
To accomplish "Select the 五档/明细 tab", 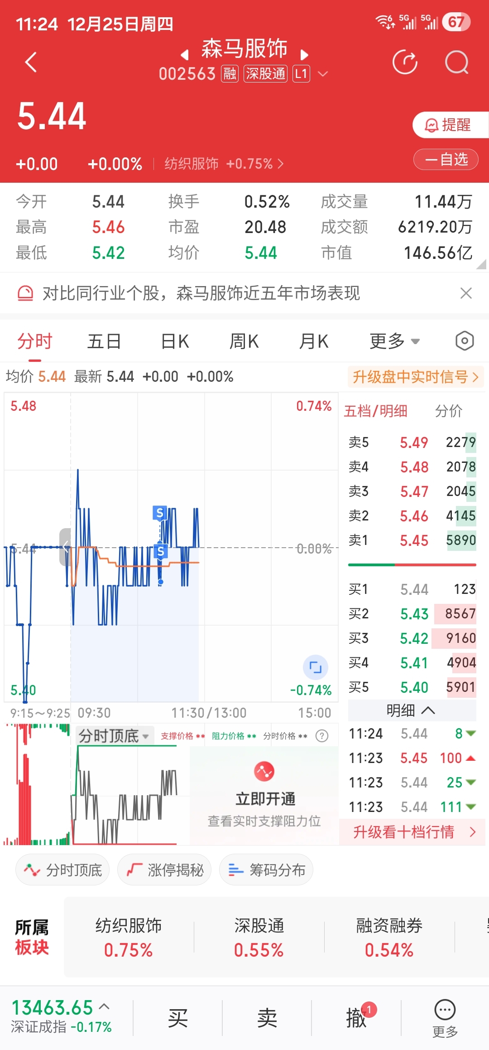I will pyautogui.click(x=375, y=411).
